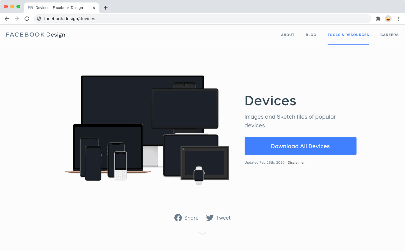Close the Devices | Facebook Design tab
This screenshot has height=251, width=405.
point(94,8)
